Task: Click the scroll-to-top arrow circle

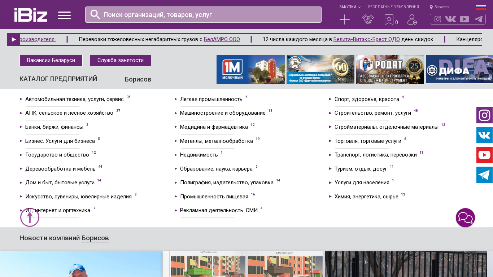Action: click(30, 217)
